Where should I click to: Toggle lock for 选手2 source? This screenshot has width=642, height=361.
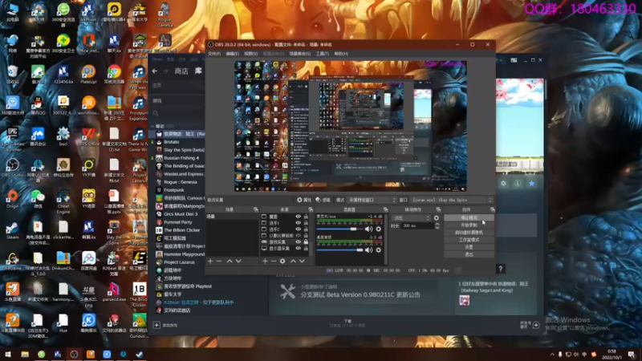coord(306,229)
